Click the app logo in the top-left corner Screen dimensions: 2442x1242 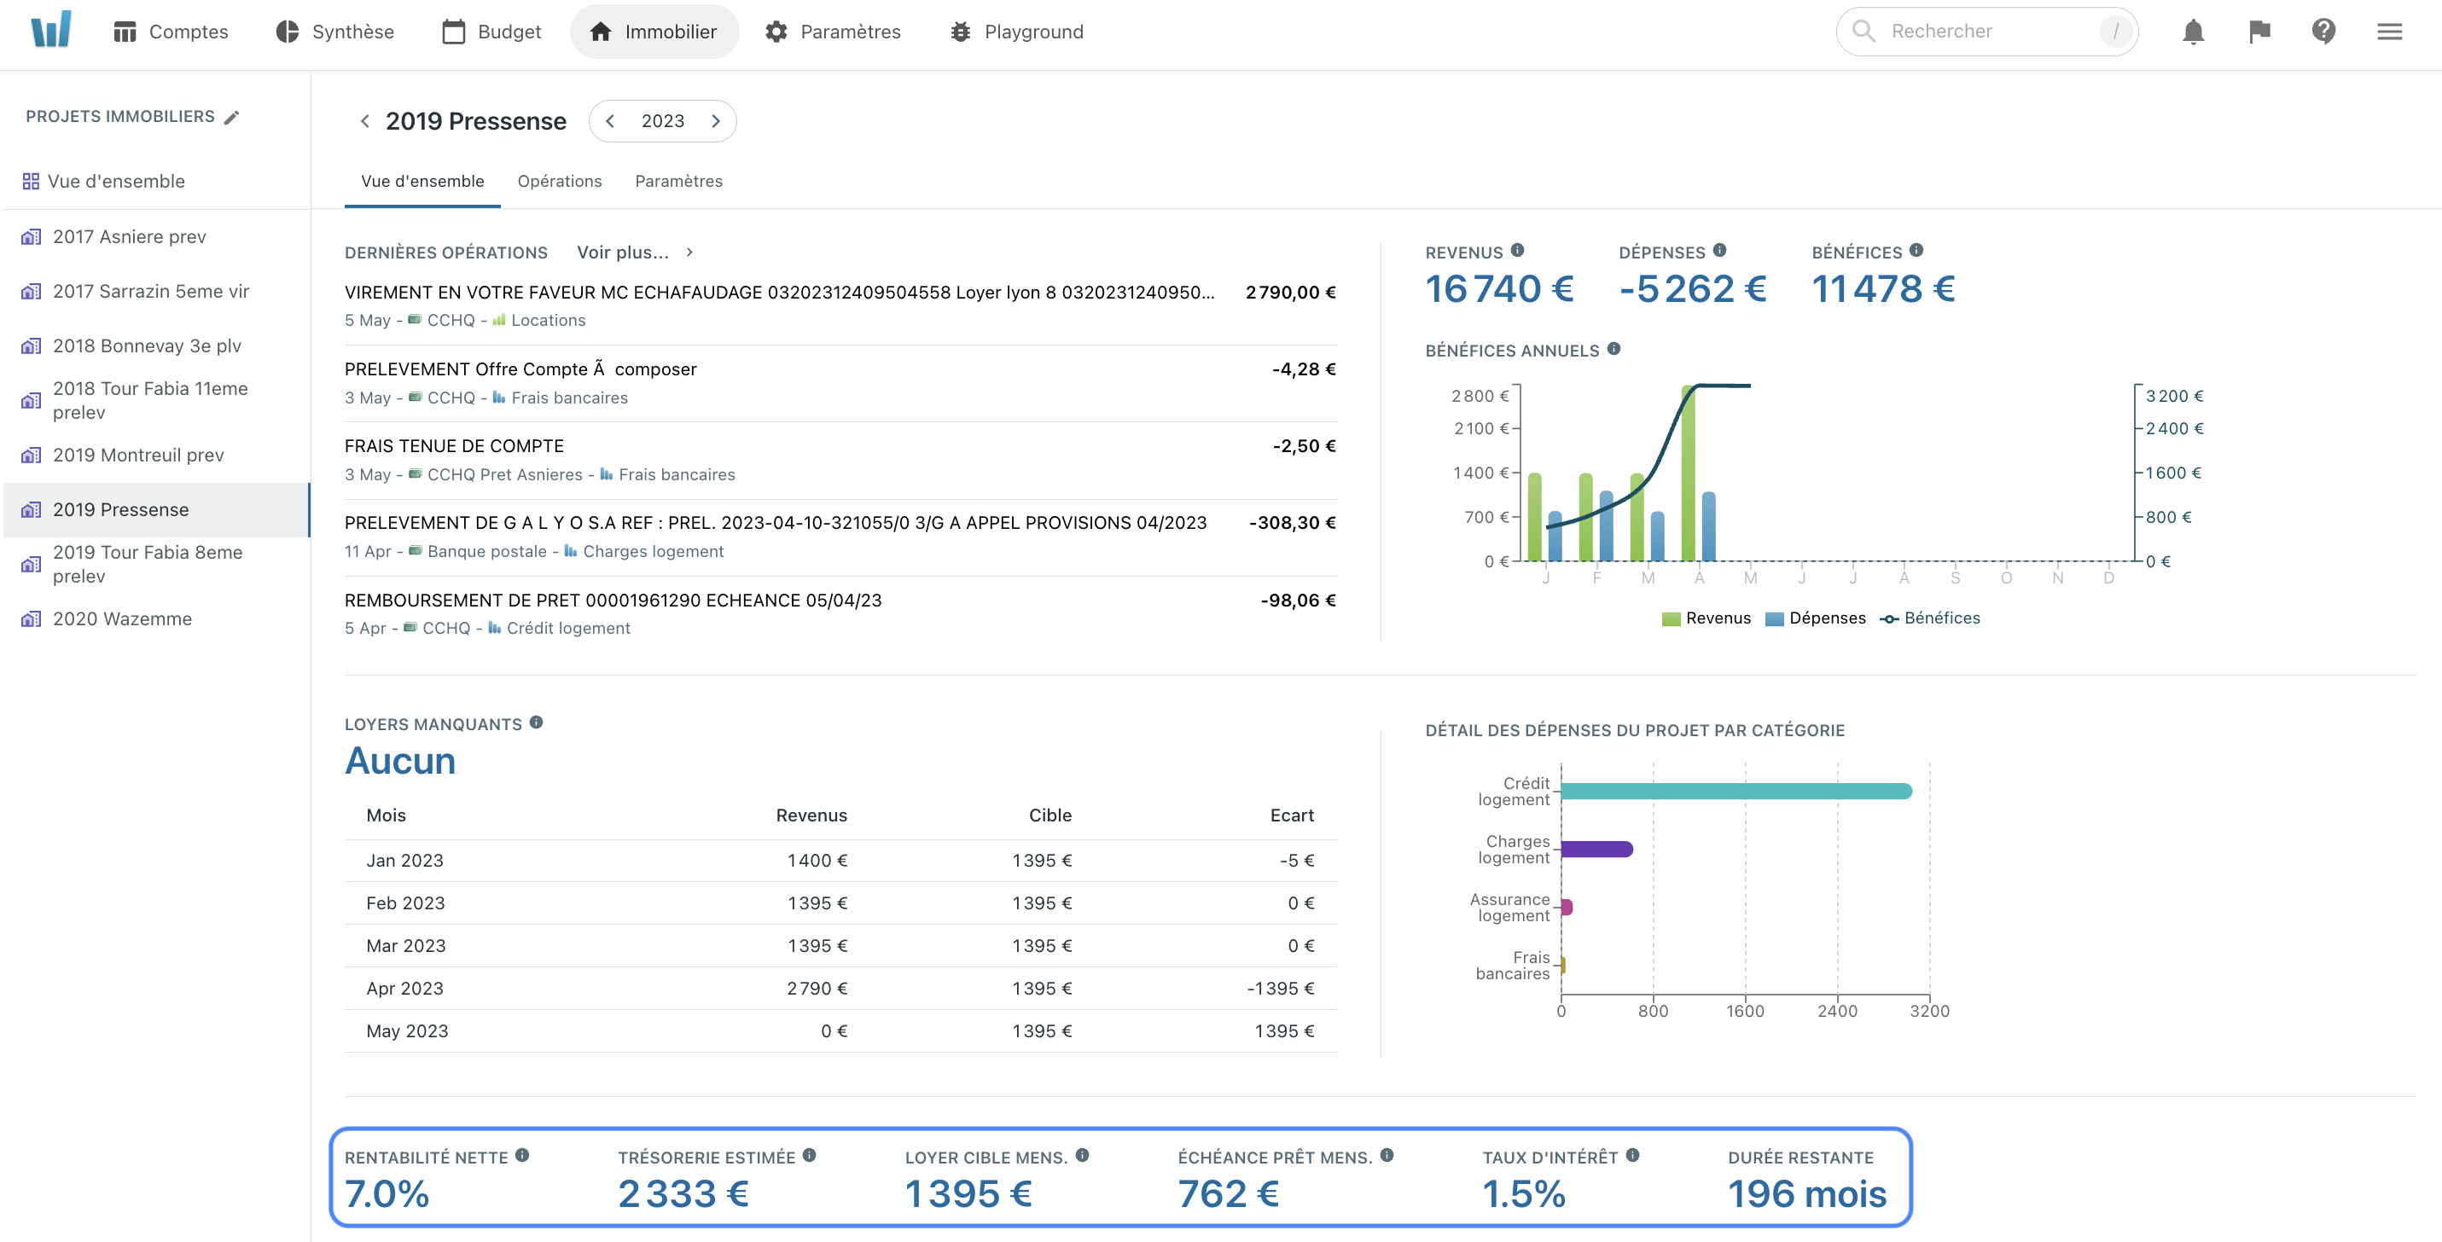52,32
